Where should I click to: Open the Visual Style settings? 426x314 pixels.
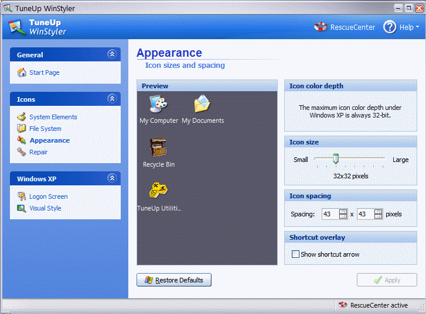point(45,208)
